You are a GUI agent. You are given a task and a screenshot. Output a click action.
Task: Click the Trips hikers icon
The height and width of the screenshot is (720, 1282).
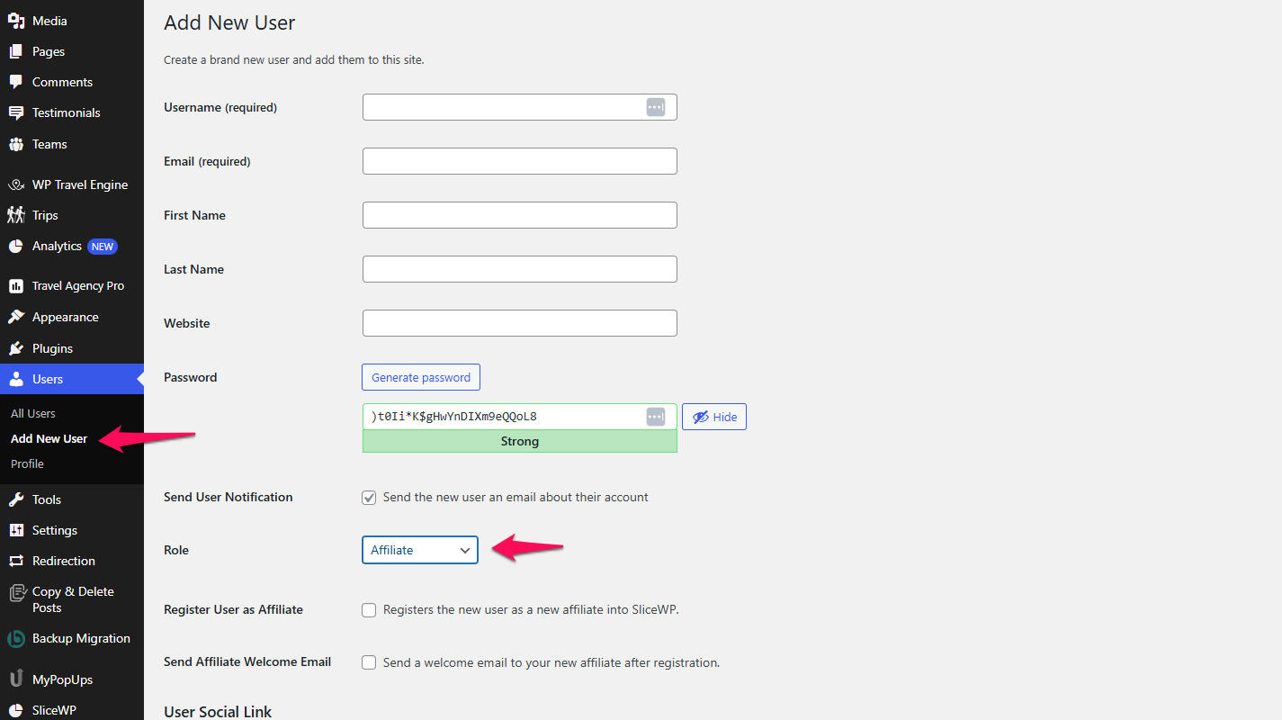pyautogui.click(x=18, y=215)
